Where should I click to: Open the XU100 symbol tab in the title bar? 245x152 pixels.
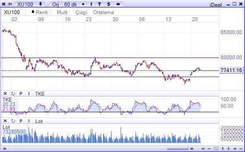tap(25, 4)
